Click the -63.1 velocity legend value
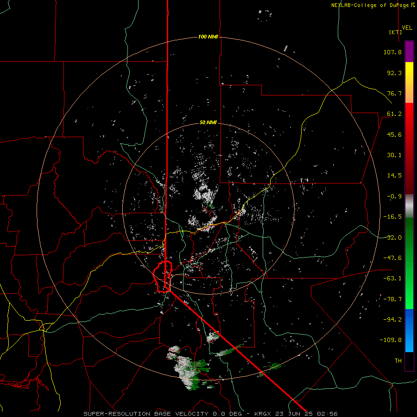The width and height of the screenshot is (417, 417). pos(392,278)
